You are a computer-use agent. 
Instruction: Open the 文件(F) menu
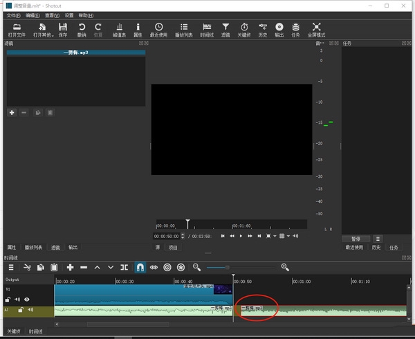(x=14, y=15)
